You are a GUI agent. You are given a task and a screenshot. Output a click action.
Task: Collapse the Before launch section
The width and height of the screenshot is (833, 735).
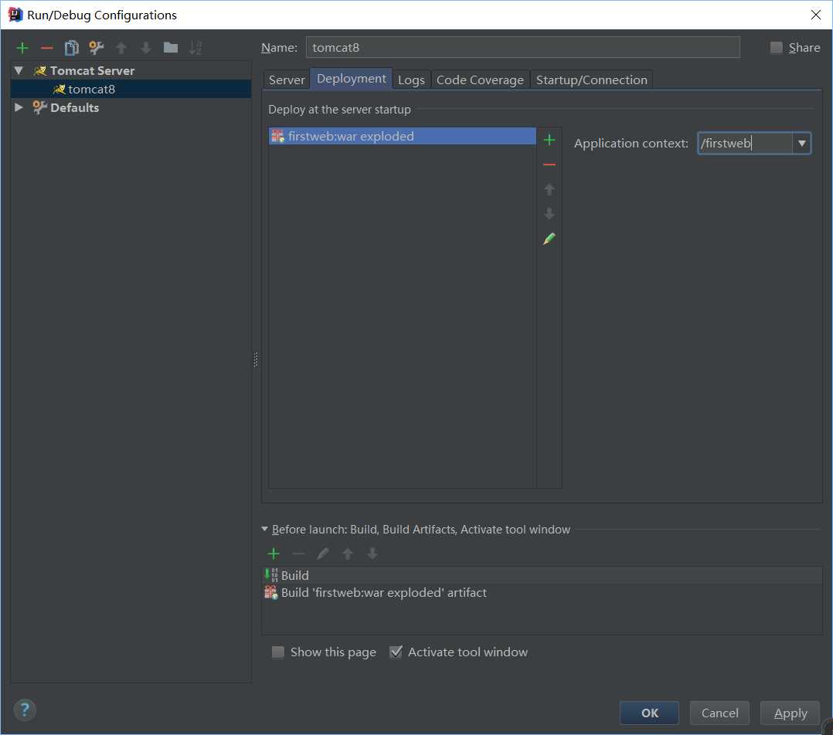tap(264, 529)
